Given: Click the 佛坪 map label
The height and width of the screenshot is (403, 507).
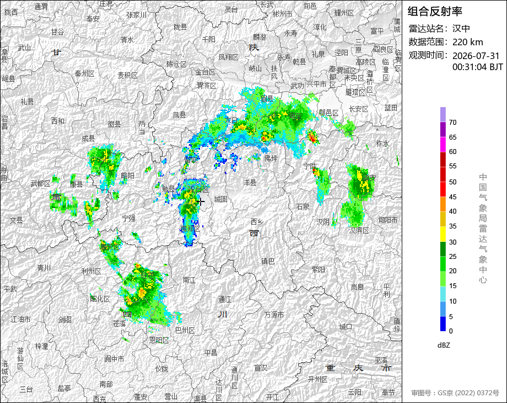Looking at the screenshot, I should 271,158.
